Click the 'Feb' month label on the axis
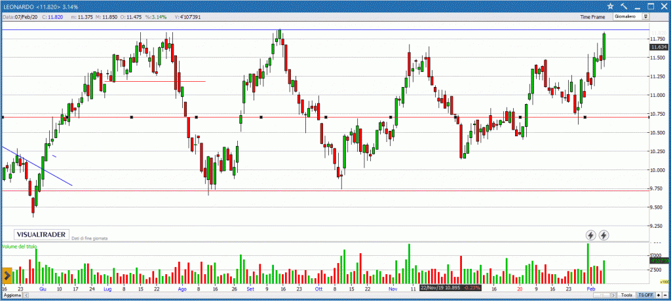Screen dimensions: 671x301 pos(591,289)
